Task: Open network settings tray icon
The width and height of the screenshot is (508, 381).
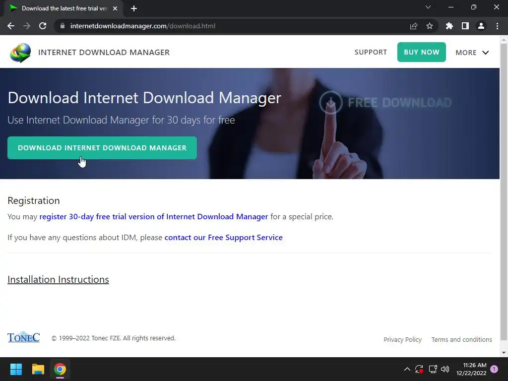Action: [x=433, y=369]
